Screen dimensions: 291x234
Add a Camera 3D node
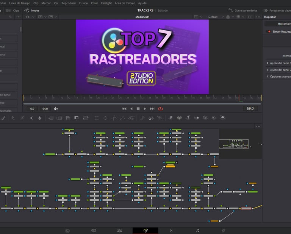pos(205,117)
